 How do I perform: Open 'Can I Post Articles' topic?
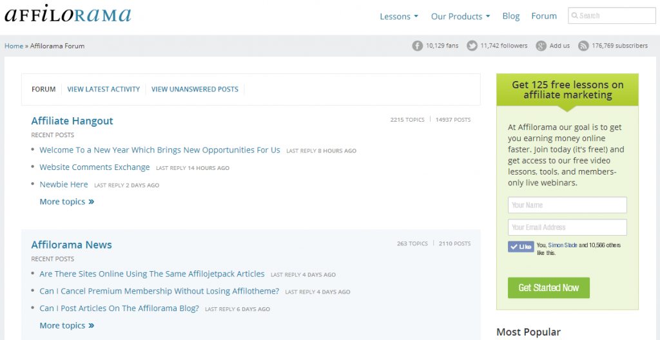(119, 308)
